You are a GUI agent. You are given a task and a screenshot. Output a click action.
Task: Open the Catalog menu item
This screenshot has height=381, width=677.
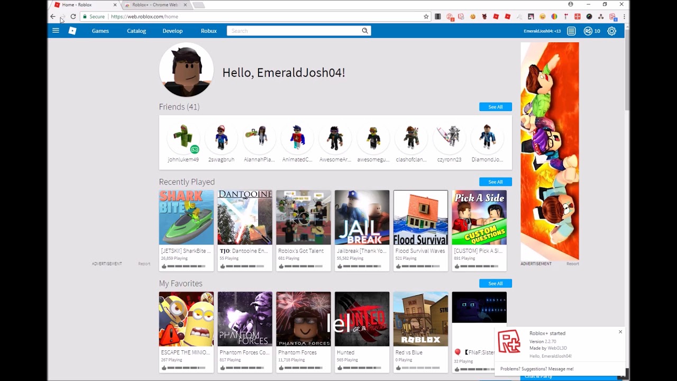(136, 31)
